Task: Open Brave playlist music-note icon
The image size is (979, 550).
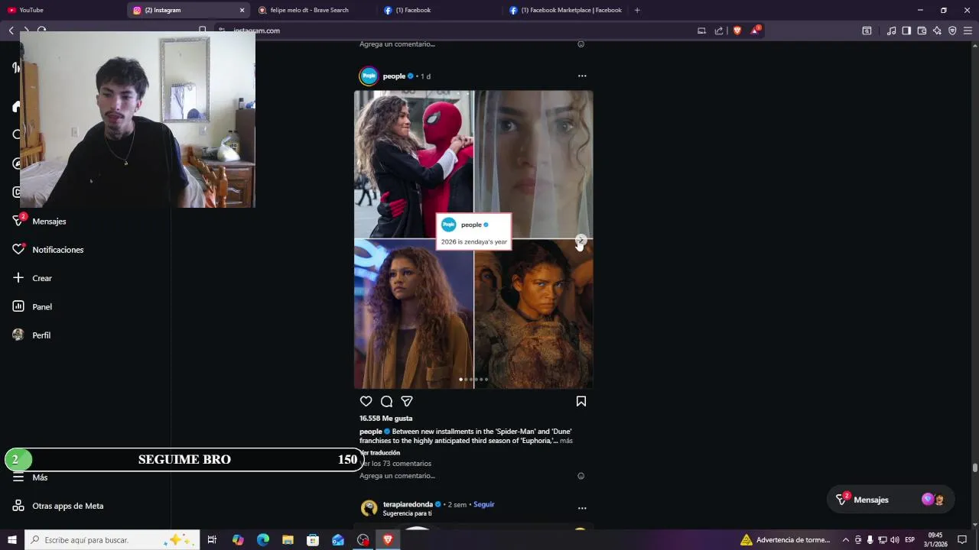Action: click(891, 31)
